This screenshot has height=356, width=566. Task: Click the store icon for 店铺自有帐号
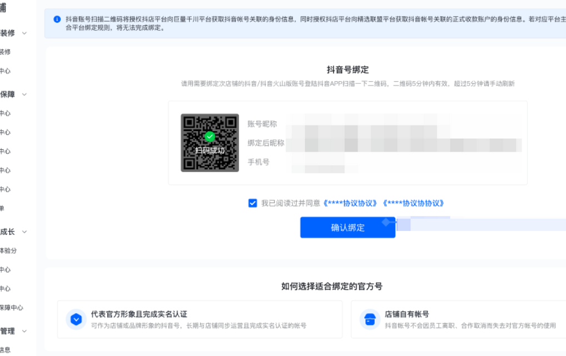pyautogui.click(x=370, y=319)
